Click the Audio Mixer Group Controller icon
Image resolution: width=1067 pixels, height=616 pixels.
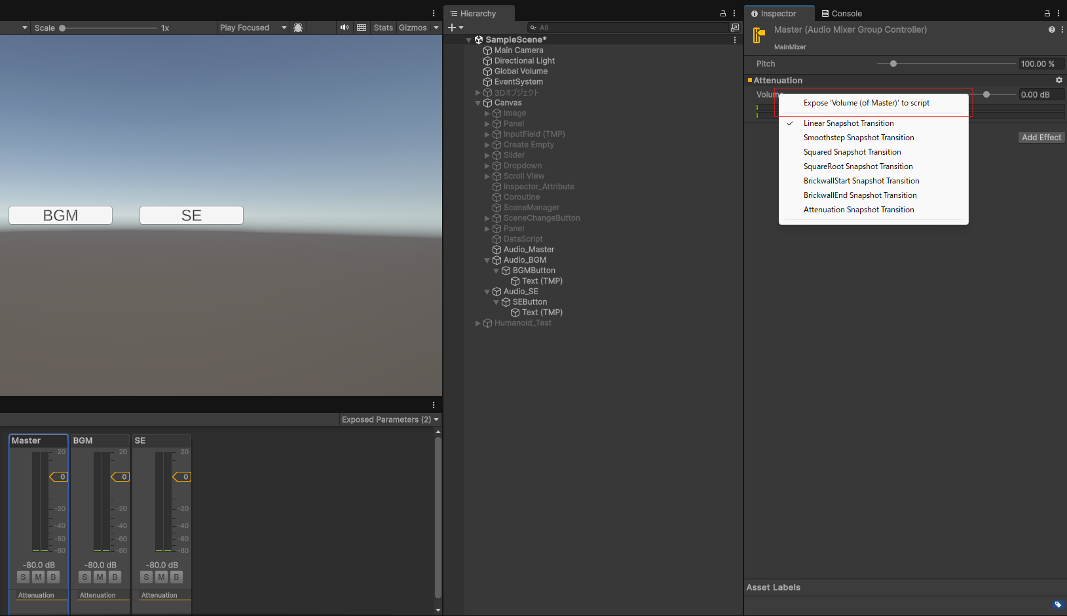point(758,36)
